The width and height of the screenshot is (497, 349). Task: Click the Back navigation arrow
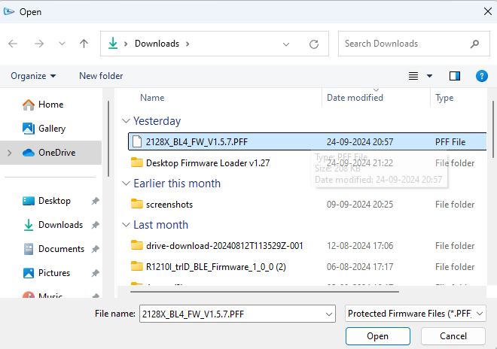coord(13,44)
